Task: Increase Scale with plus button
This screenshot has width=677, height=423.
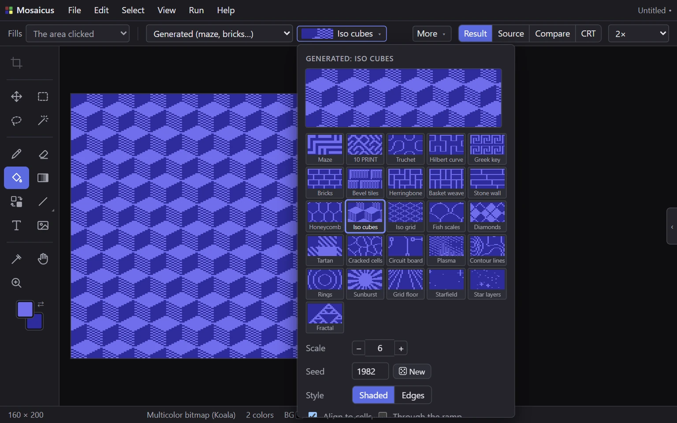Action: pyautogui.click(x=401, y=348)
